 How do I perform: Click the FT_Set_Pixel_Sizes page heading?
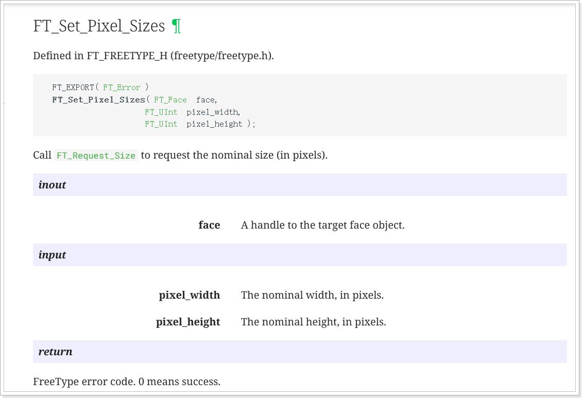pyautogui.click(x=99, y=26)
